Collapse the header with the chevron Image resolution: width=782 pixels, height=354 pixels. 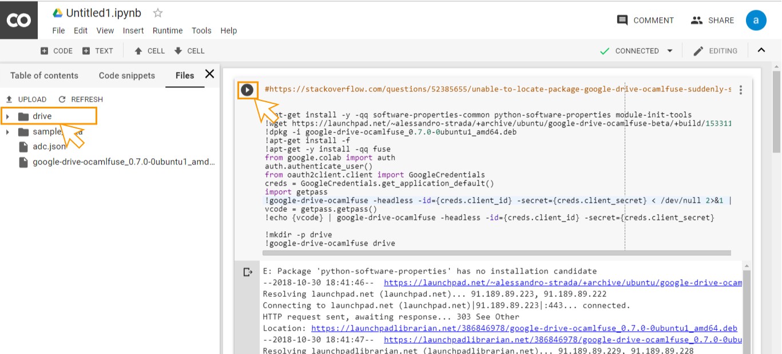coord(761,50)
